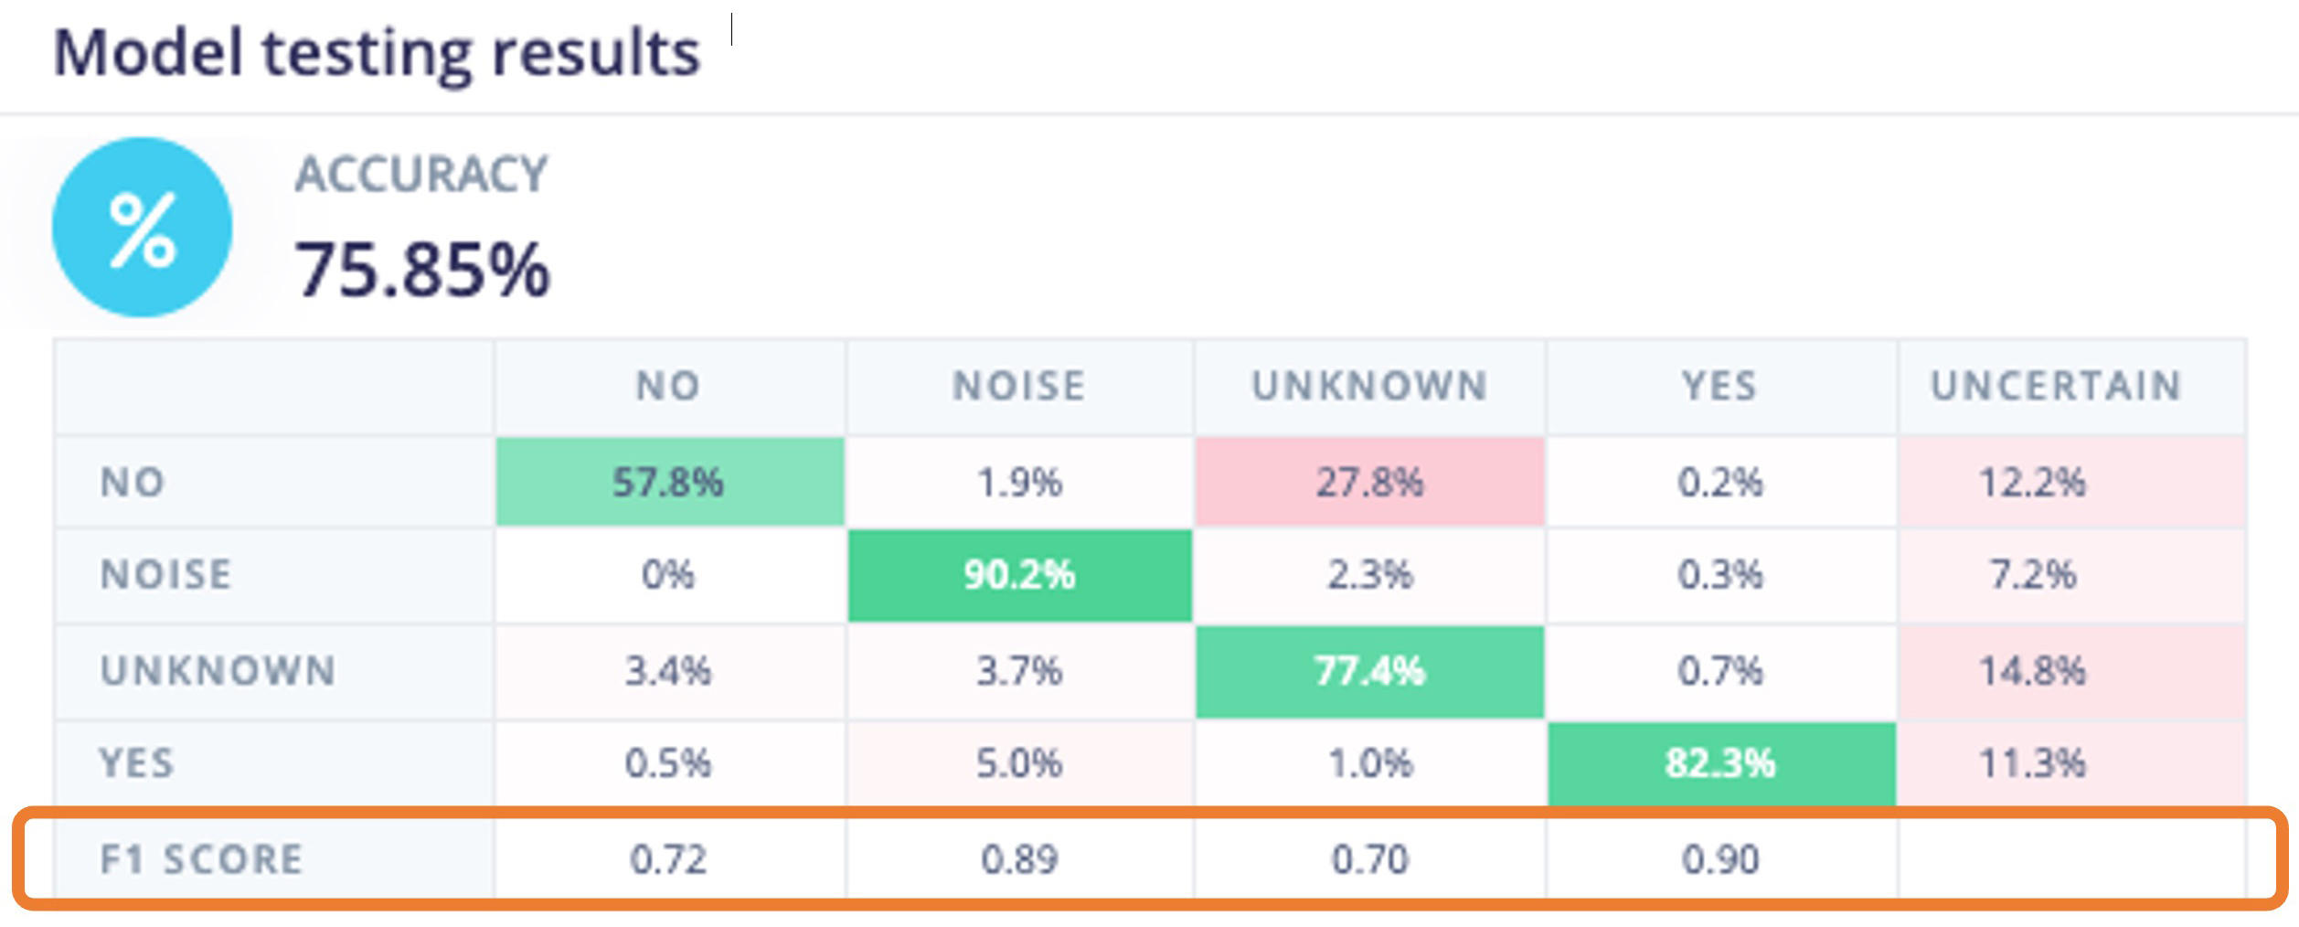
Task: Select the UNKNOWN column header
Action: click(x=1369, y=386)
